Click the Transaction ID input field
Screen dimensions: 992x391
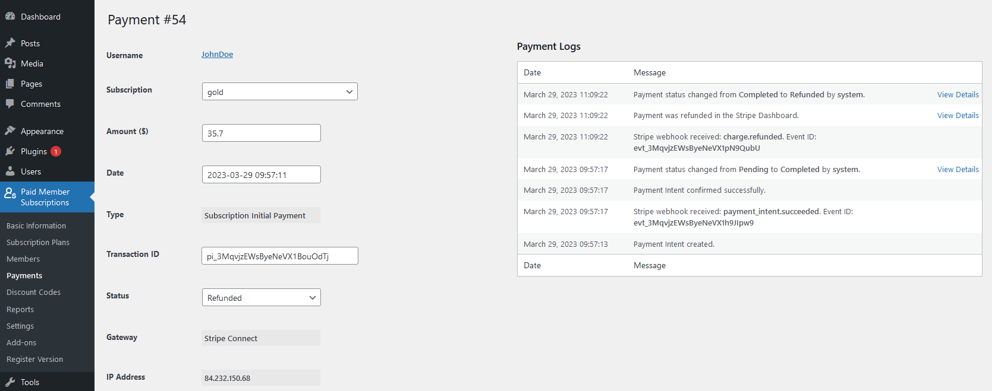(x=280, y=256)
